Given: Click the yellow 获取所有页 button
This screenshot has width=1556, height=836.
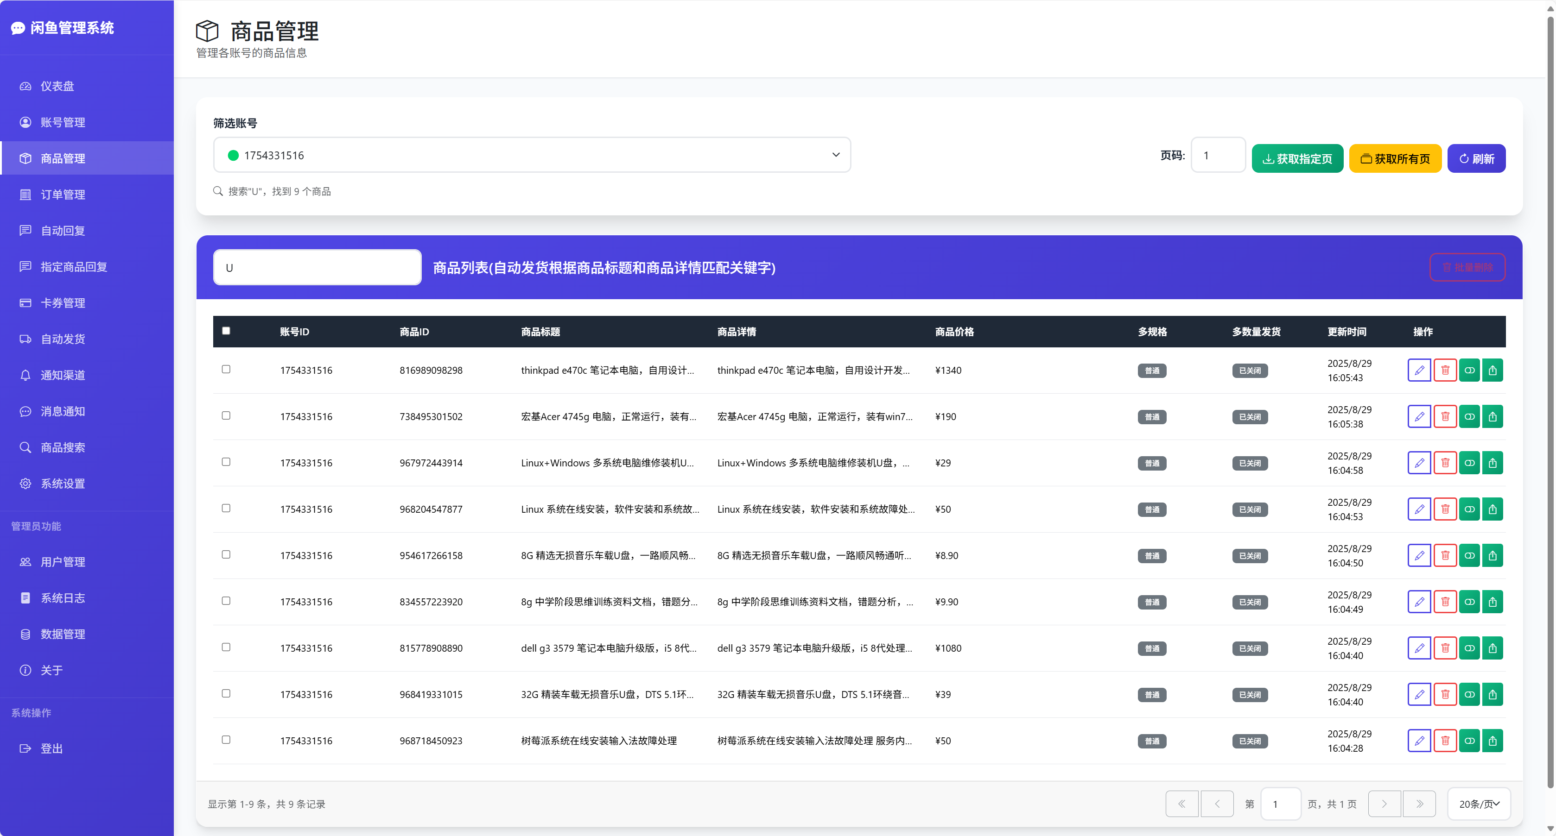Looking at the screenshot, I should [x=1395, y=158].
